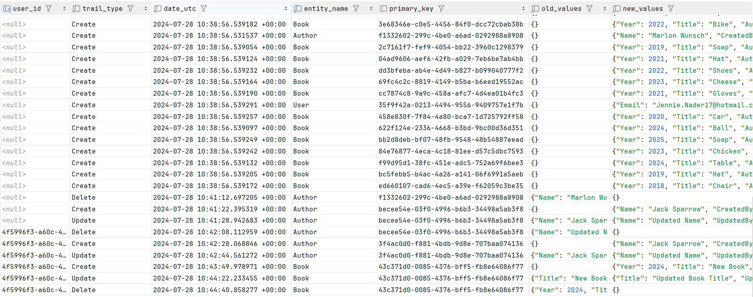Click the user_id 4f5996f3-a60c-4… in the 10:42:08.112959 row
The width and height of the screenshot is (753, 297).
pos(35,232)
